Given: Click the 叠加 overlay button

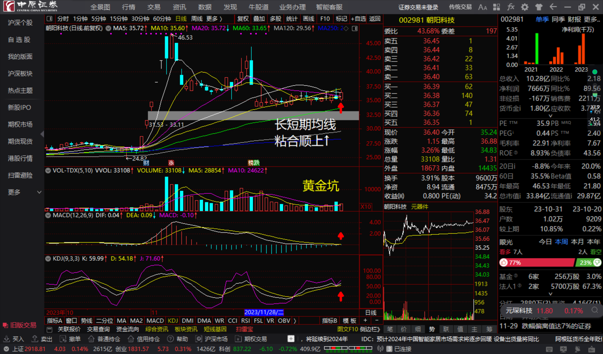Looking at the screenshot, I should coord(259,19).
